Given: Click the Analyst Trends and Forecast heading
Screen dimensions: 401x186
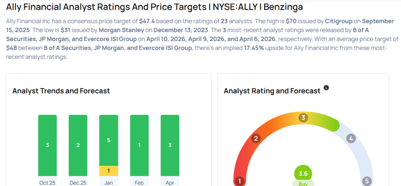Looking at the screenshot, I should coord(61,91).
